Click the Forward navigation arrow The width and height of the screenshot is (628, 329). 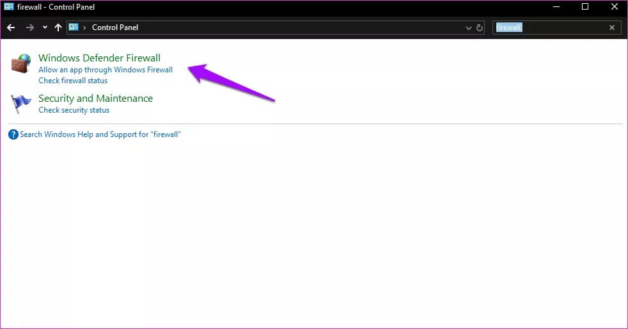(29, 28)
